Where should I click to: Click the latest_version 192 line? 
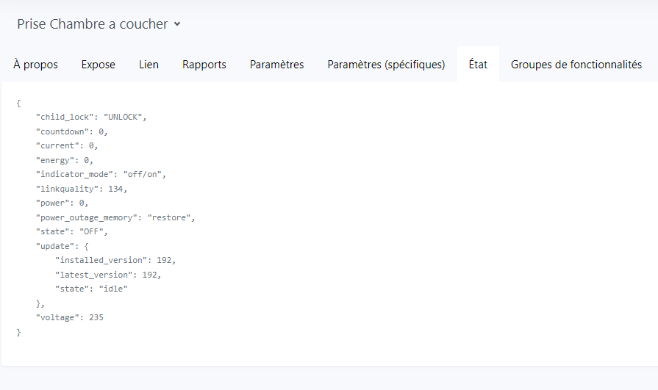pos(108,275)
